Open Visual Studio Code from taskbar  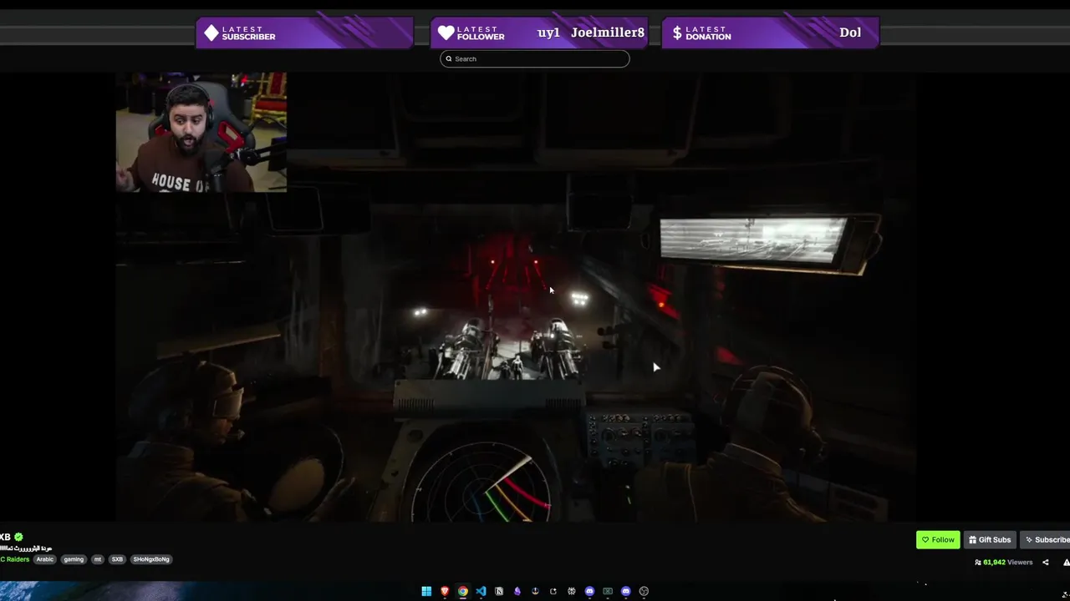(x=481, y=591)
